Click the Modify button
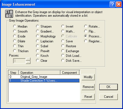This screenshot has height=109, width=123. (88, 77)
